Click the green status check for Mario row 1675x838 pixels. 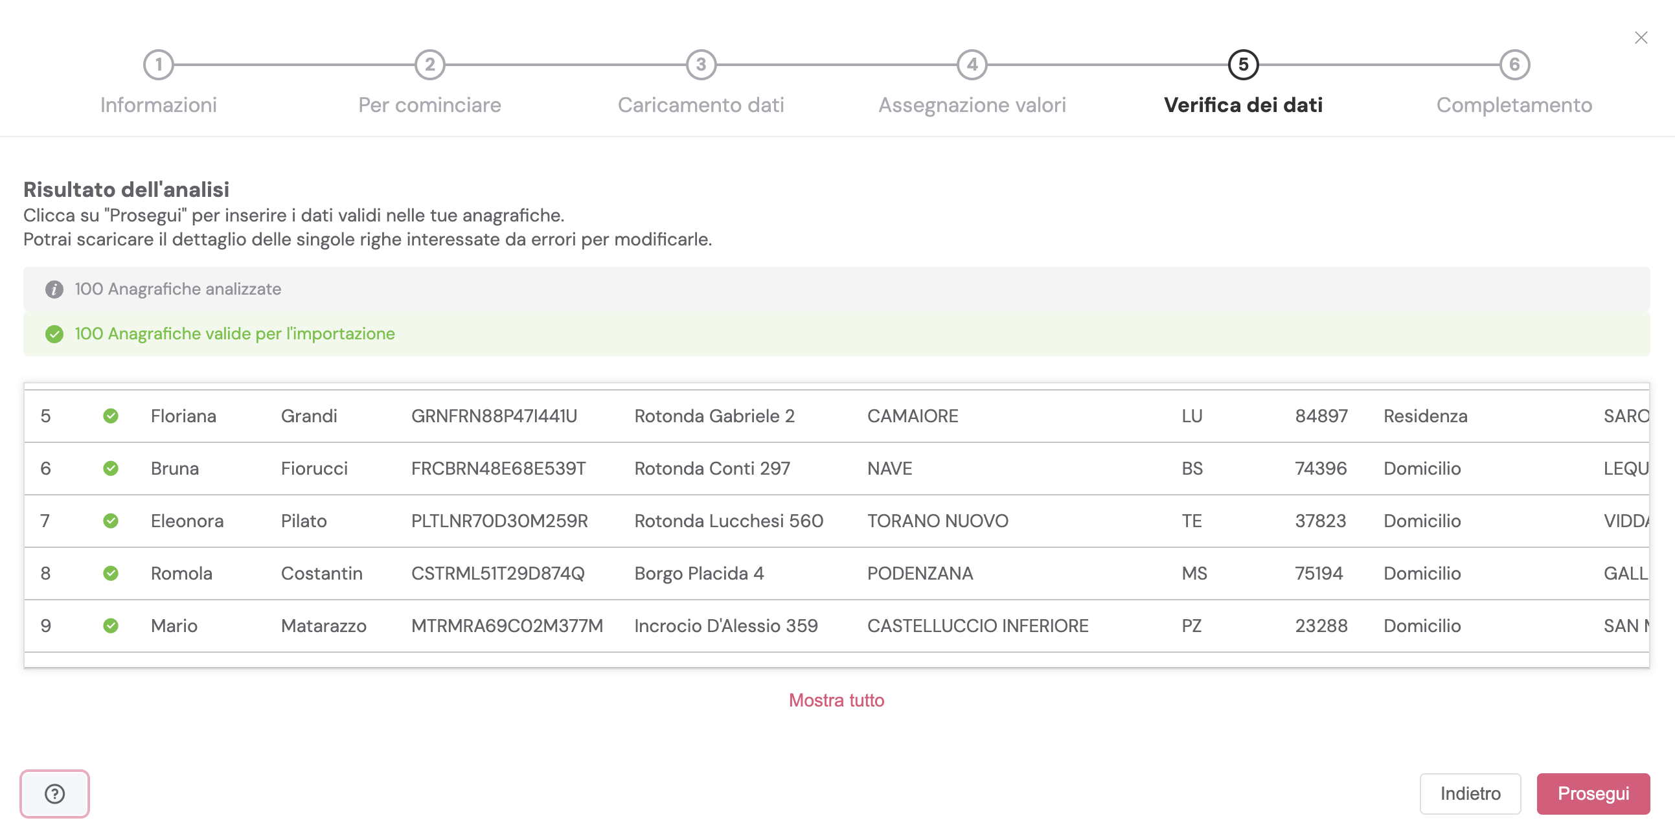111,626
